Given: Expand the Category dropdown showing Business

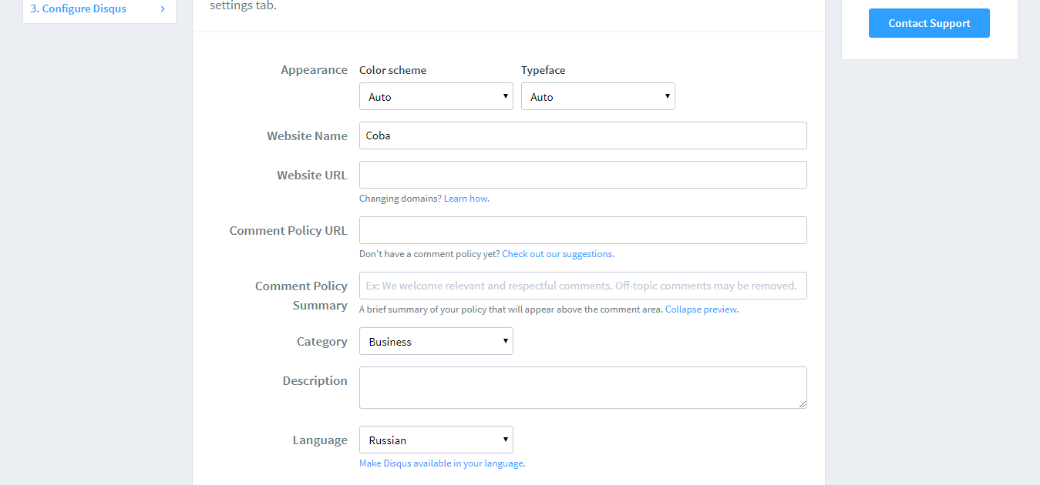Looking at the screenshot, I should 436,342.
